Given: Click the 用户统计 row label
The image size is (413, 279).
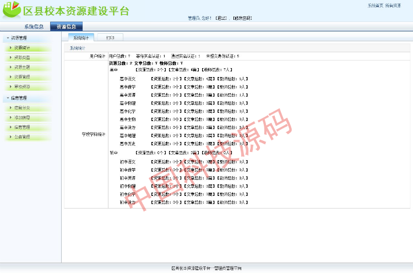Looking at the screenshot, I should pos(97,56).
